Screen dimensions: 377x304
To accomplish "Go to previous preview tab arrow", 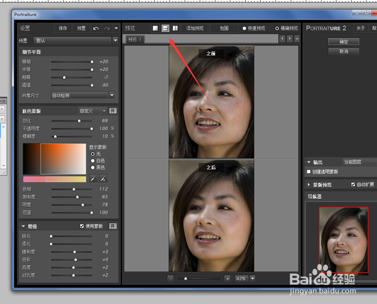I will 282,38.
